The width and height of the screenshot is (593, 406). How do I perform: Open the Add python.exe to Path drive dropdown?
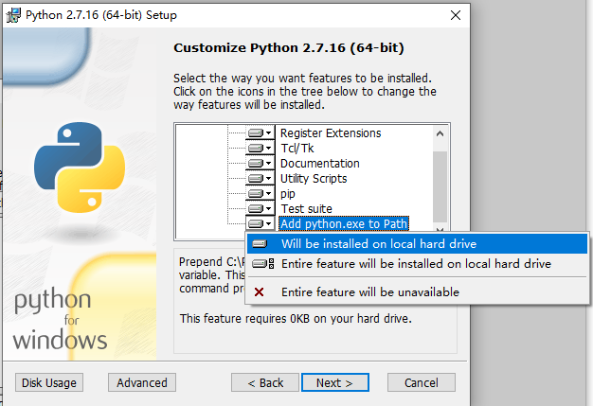coord(260,223)
